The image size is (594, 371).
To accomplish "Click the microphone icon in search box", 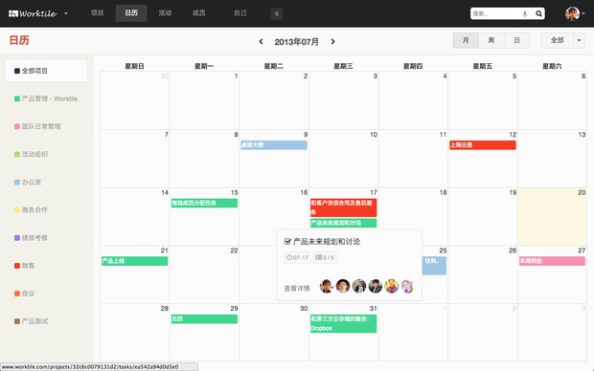I will pos(525,14).
